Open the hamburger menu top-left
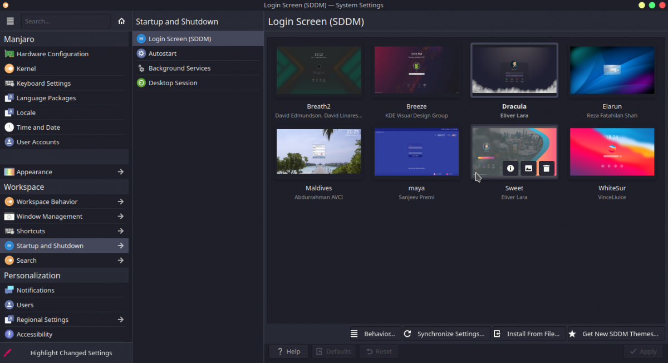 click(x=10, y=21)
